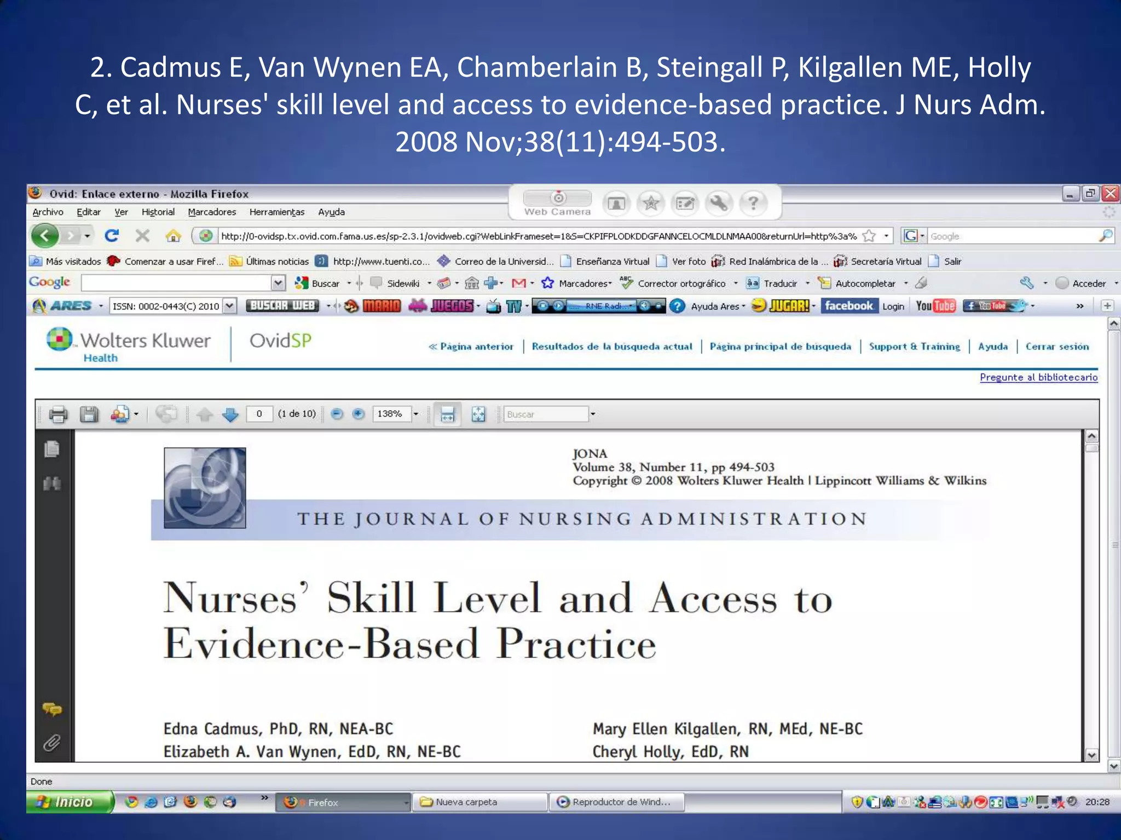The image size is (1121, 840).
Task: Save the PDF with the floppy disk icon
Action: pos(89,414)
